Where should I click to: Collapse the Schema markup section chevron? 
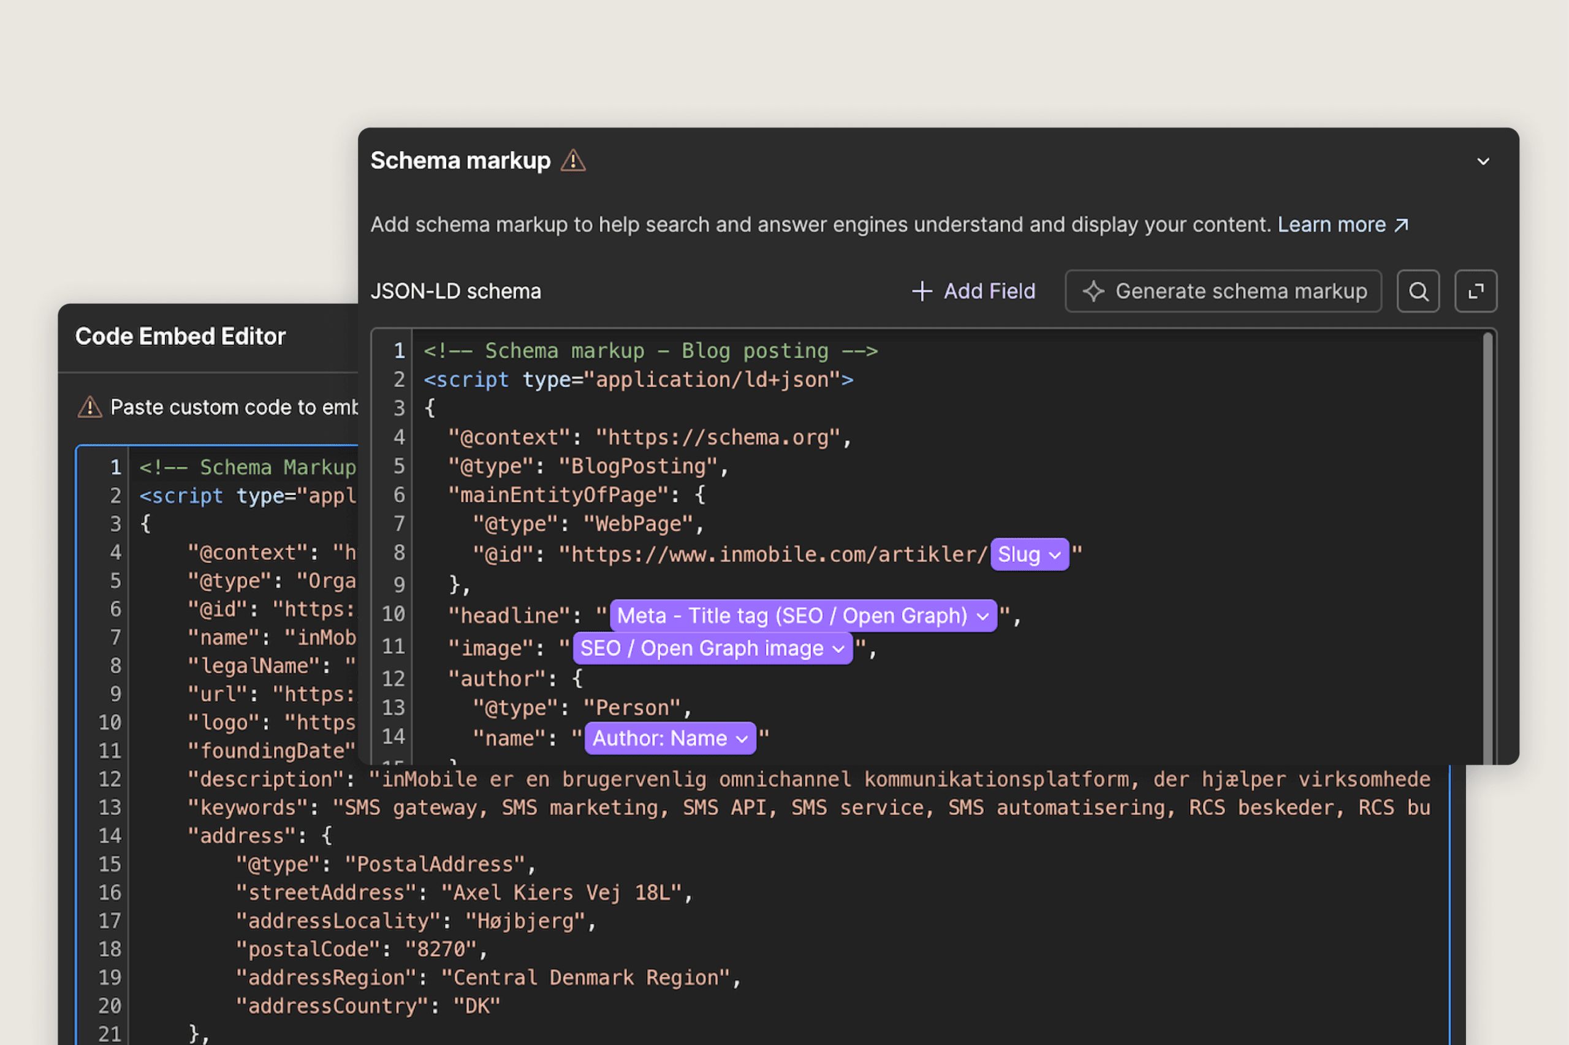coord(1483,161)
